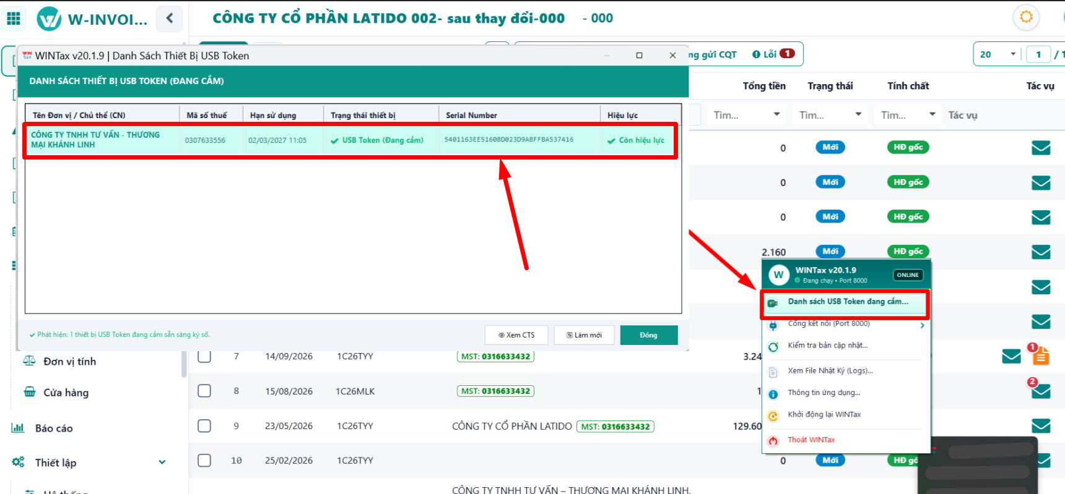The height and width of the screenshot is (494, 1065).
Task: Click the Đơn vị tính scale icon
Action: (x=29, y=360)
